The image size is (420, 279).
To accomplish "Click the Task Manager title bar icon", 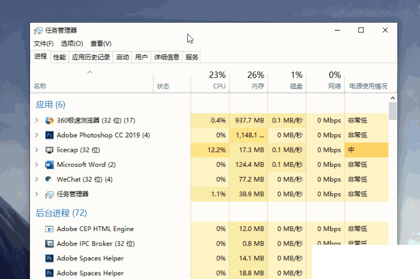I will 38,31.
